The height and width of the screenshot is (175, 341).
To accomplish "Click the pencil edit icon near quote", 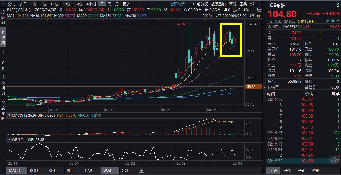I will [328, 21].
